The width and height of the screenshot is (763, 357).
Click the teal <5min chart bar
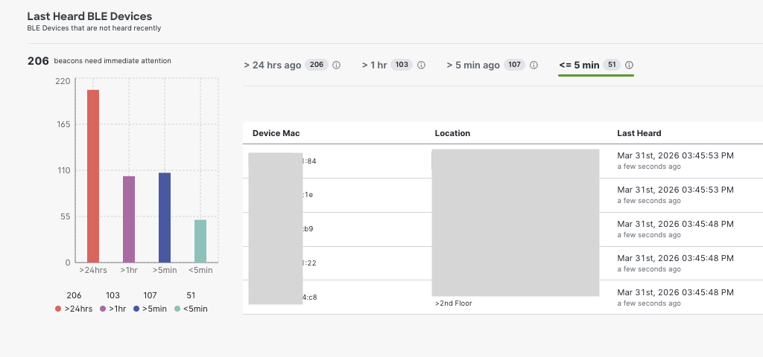[200, 240]
